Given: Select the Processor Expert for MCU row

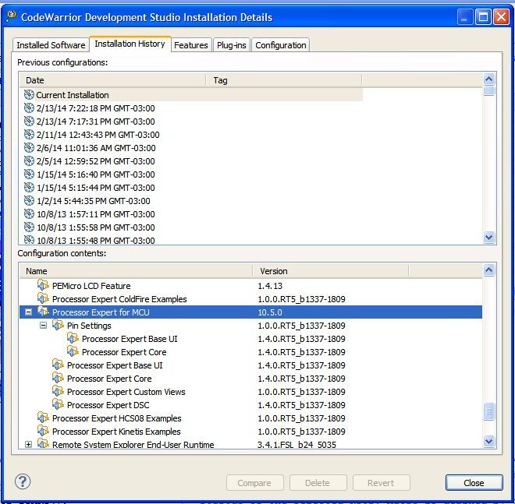Looking at the screenshot, I should coord(251,312).
